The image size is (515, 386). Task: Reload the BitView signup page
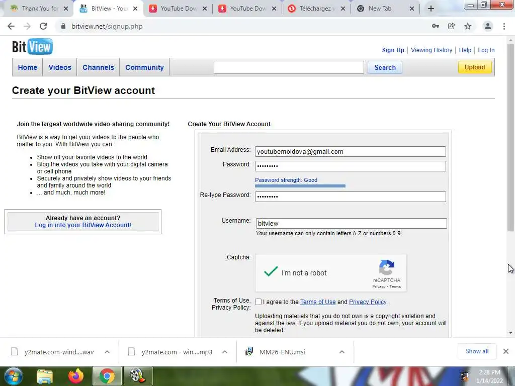43,26
